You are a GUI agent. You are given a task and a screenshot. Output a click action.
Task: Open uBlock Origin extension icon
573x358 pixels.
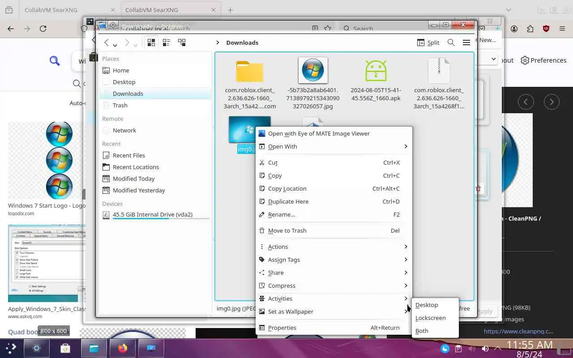[x=546, y=29]
